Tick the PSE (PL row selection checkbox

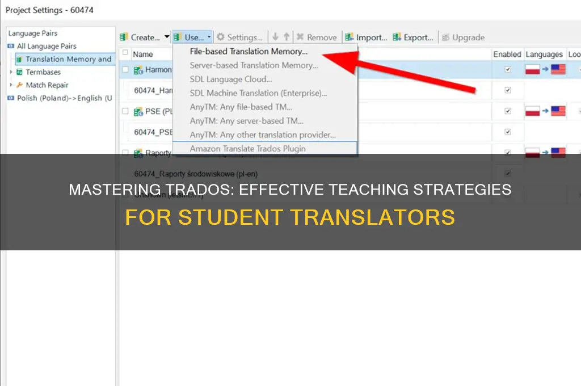pos(125,111)
